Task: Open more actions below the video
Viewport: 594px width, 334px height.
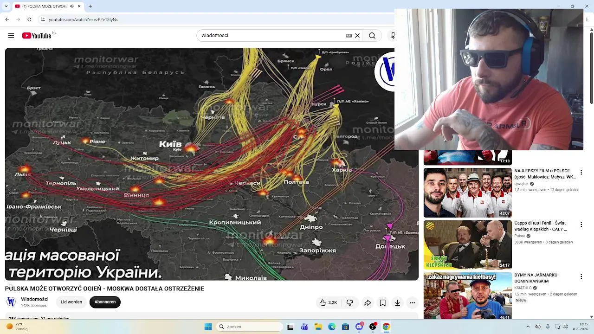Action: pyautogui.click(x=412, y=303)
